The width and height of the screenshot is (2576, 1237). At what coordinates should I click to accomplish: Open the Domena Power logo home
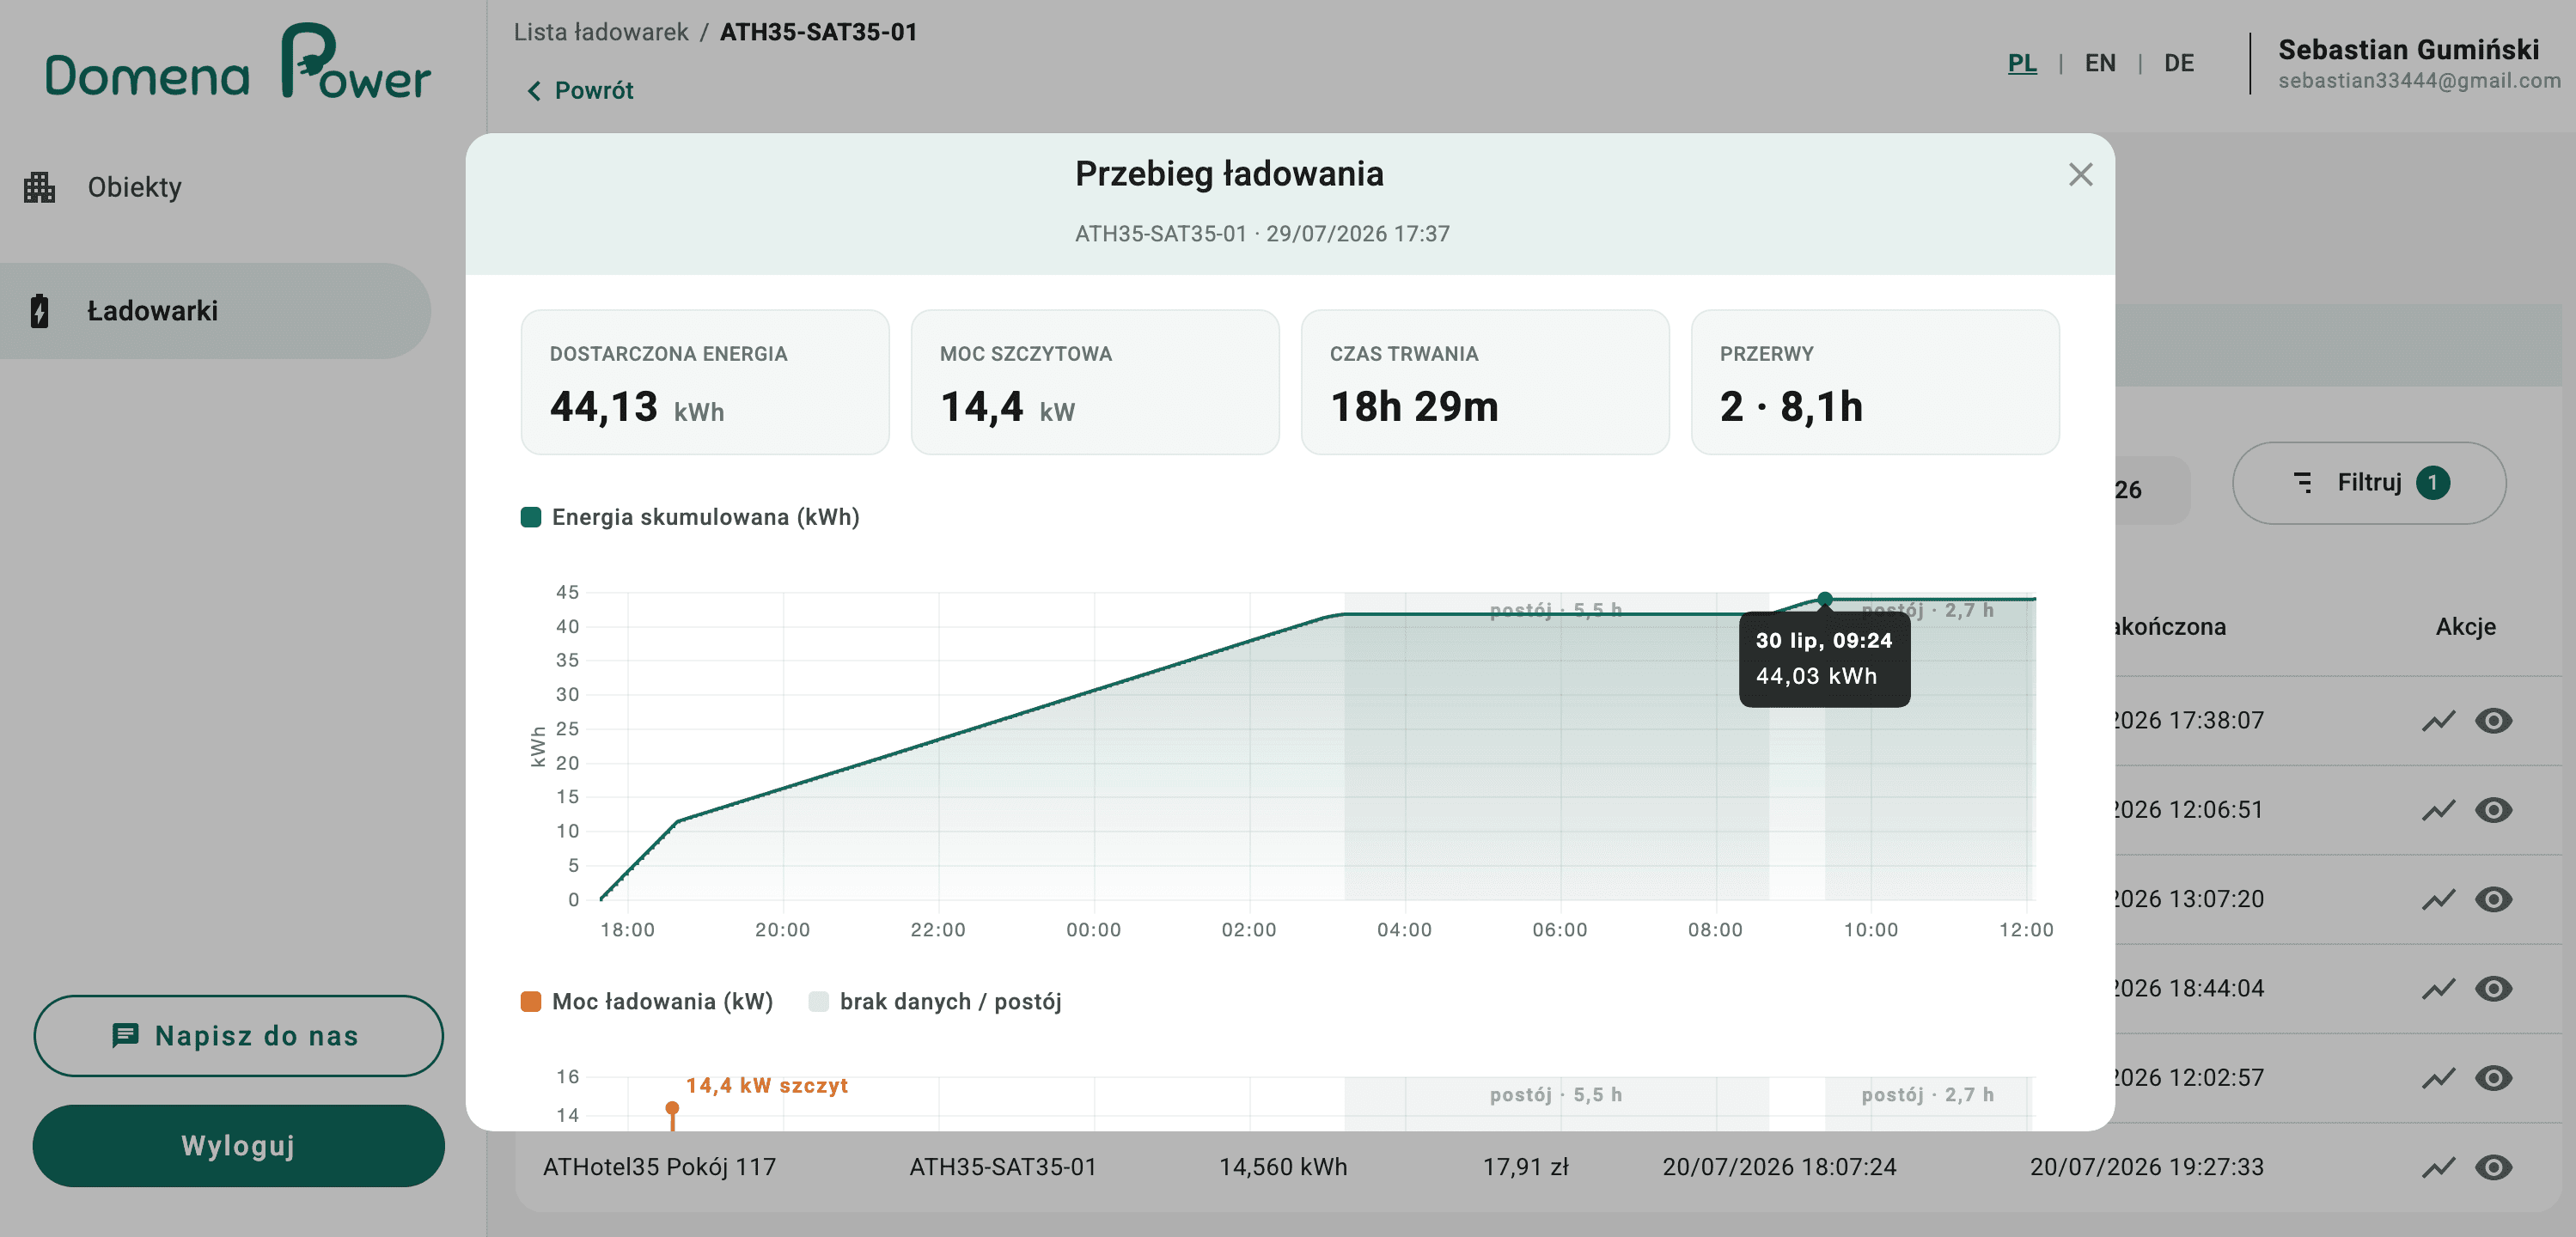tap(238, 62)
